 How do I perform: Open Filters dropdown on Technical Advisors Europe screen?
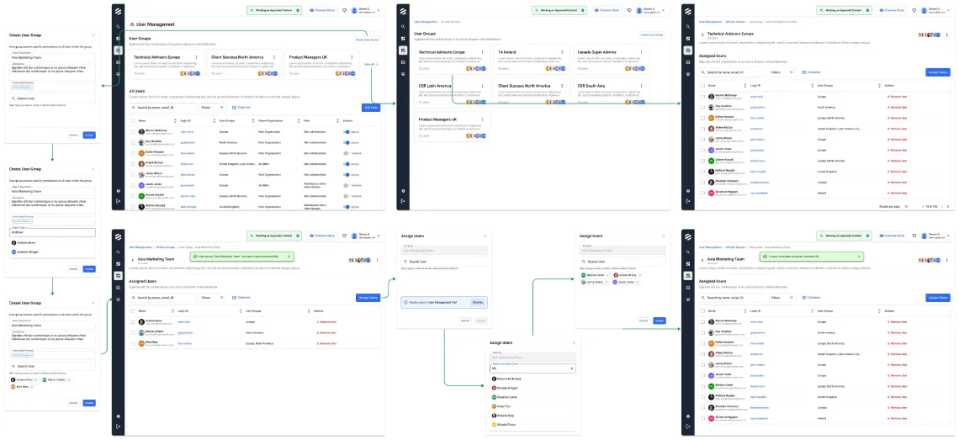[783, 72]
